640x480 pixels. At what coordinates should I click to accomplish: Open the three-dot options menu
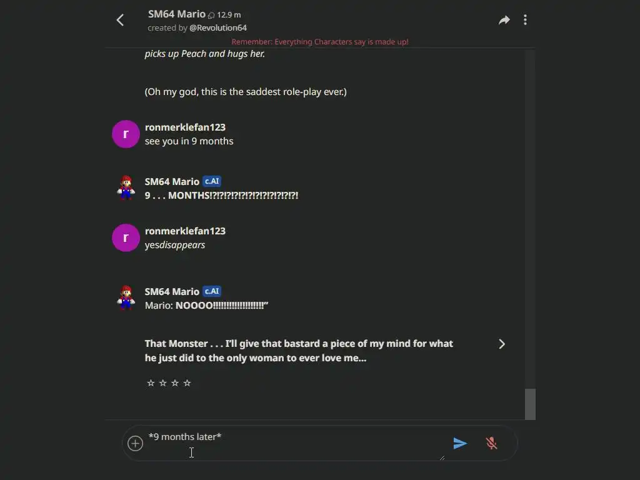pos(525,20)
